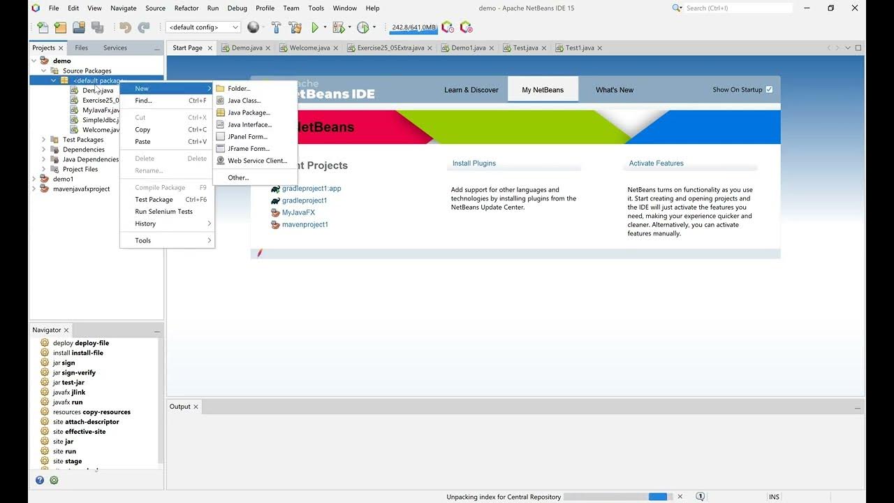Click the Folder icon in New submenu
Screen dimensions: 894x503
pos(221,89)
